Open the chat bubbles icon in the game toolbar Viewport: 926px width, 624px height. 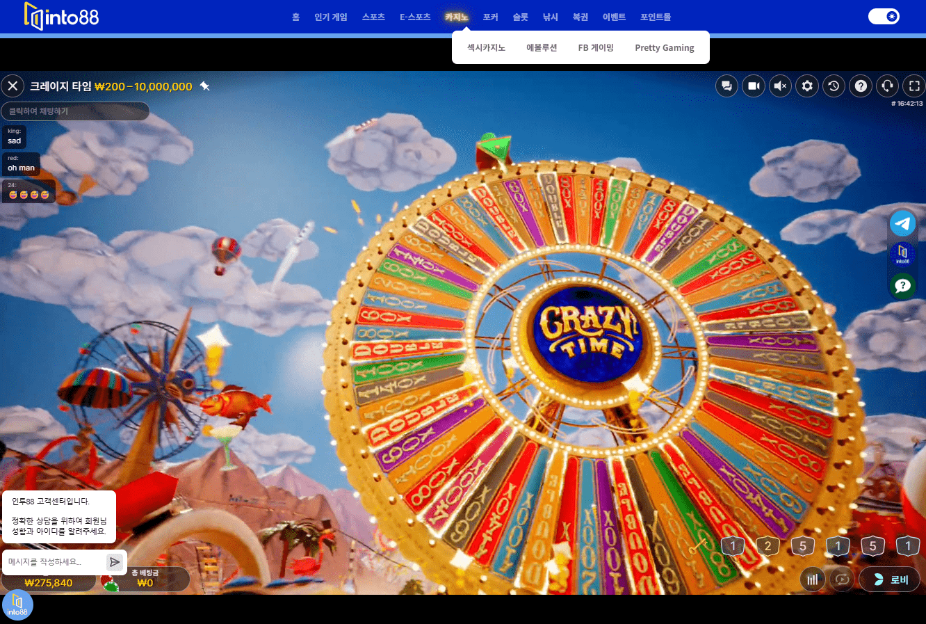726,86
